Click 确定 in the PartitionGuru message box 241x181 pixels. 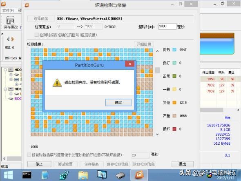118,102
